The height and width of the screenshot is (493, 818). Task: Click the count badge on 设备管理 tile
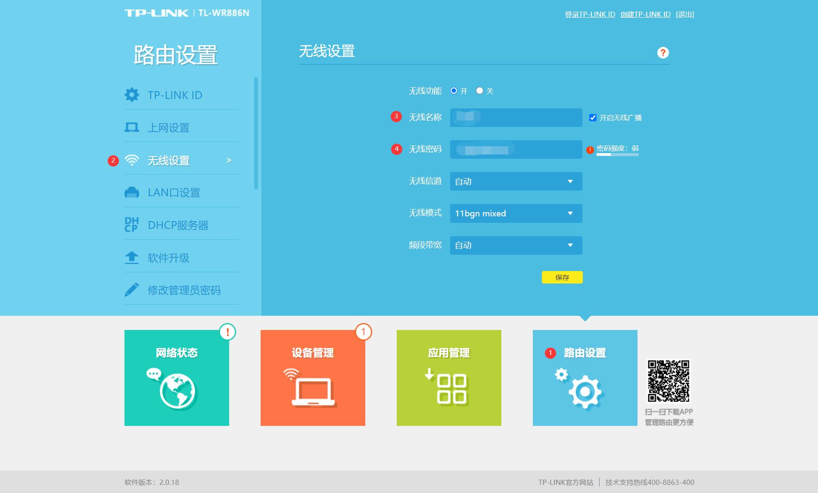coord(364,332)
